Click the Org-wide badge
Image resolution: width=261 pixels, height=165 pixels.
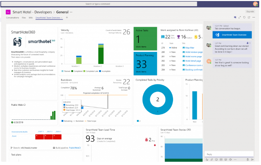[250, 12]
